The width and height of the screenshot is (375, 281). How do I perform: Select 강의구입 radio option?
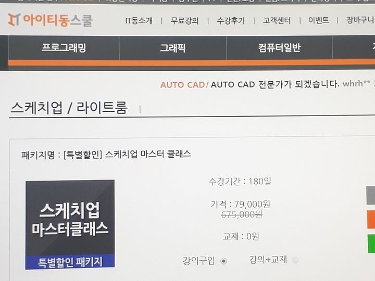click(223, 261)
